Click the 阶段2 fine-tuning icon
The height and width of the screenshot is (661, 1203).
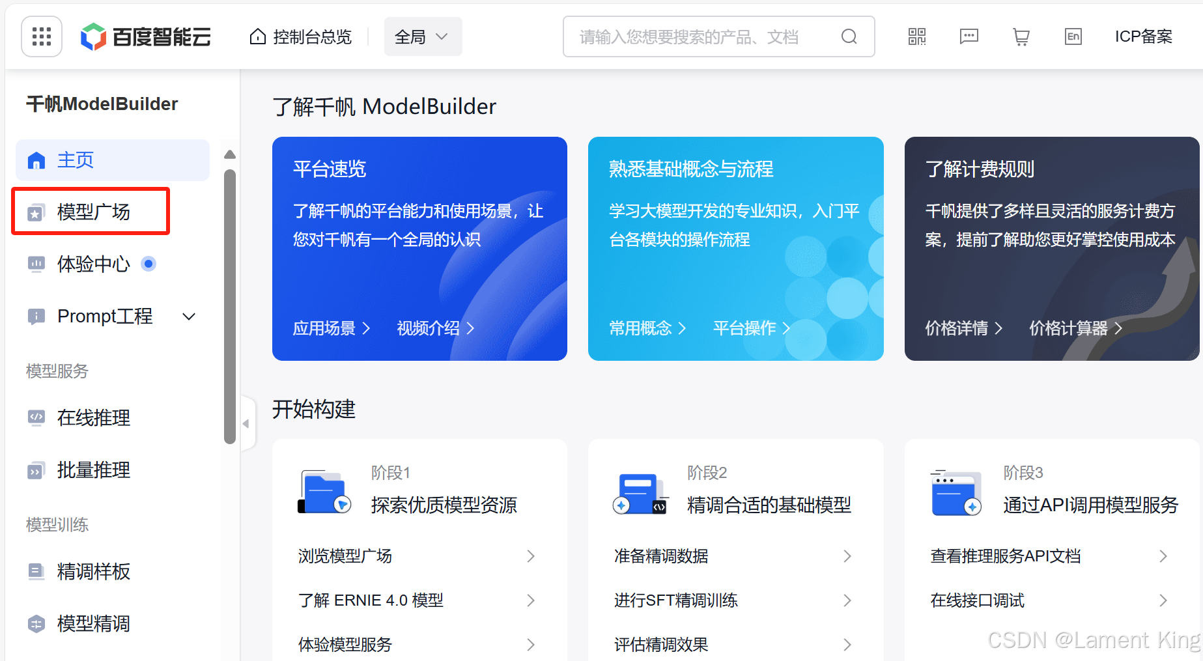(x=640, y=493)
